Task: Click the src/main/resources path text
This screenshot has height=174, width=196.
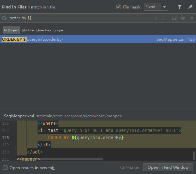Action: pos(79,116)
